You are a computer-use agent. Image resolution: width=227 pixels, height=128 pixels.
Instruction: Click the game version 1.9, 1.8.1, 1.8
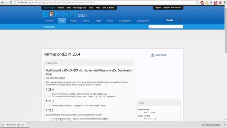tap(150, 118)
